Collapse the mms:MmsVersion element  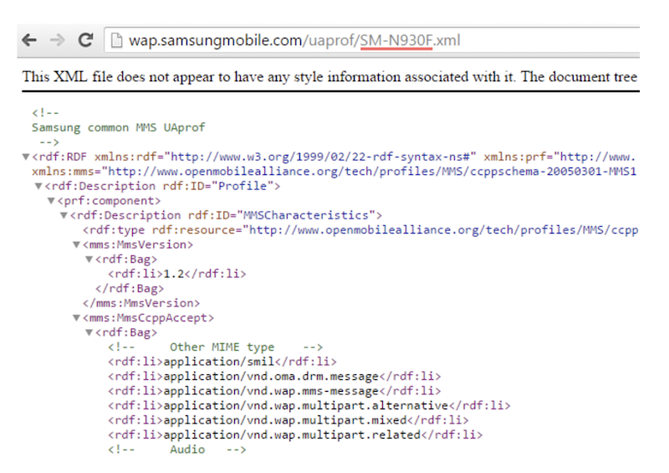tap(76, 244)
